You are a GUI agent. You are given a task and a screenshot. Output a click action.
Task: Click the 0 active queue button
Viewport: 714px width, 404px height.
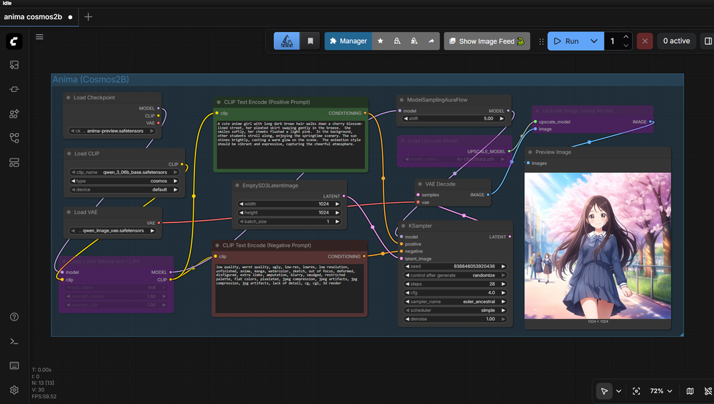pos(676,41)
